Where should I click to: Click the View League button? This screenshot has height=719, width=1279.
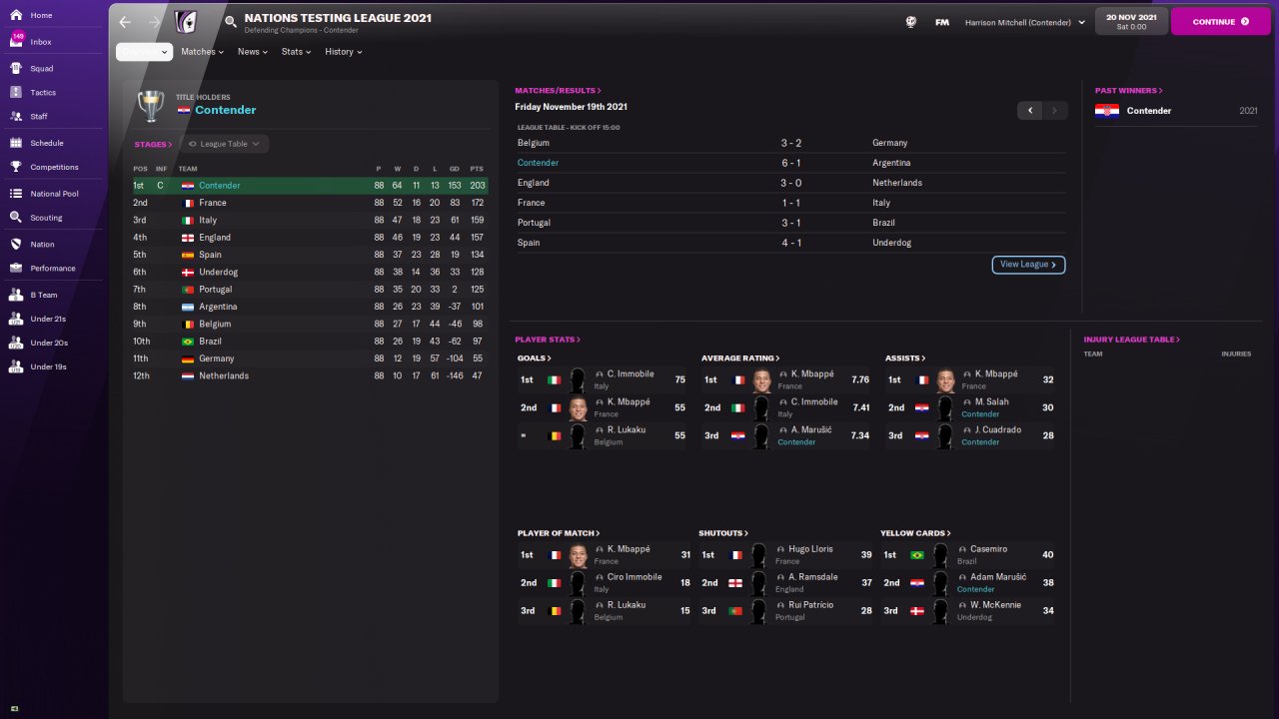point(1028,265)
